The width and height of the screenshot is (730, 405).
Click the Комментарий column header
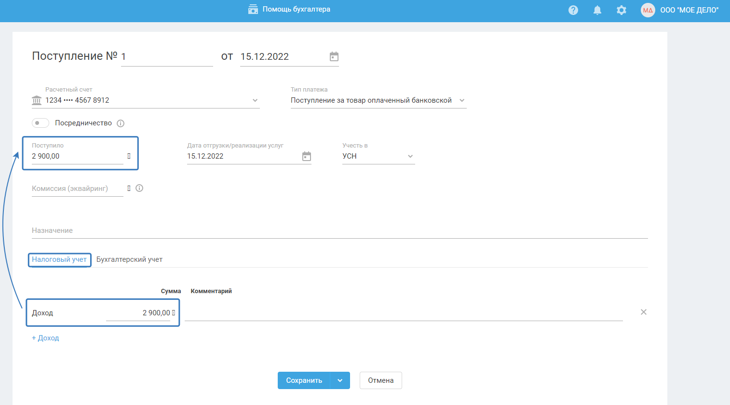coord(211,291)
